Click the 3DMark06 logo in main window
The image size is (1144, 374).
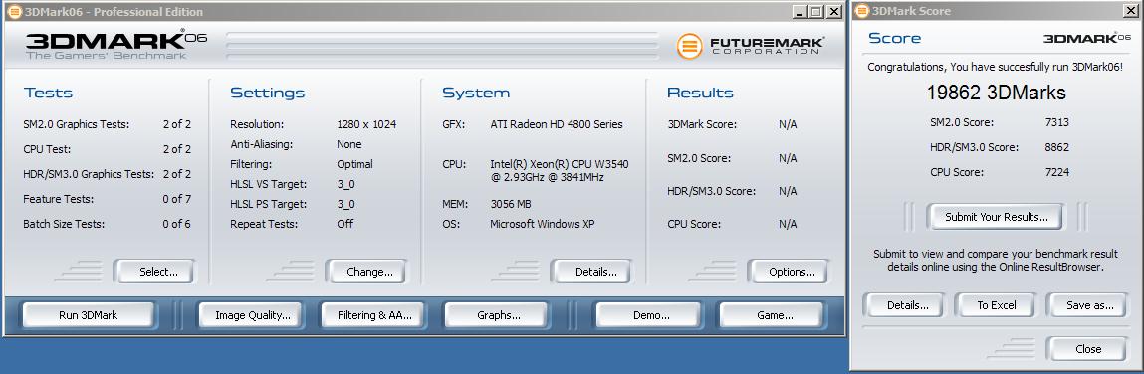(x=116, y=45)
